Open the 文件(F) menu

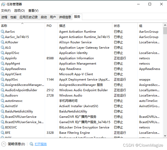tap(6, 11)
